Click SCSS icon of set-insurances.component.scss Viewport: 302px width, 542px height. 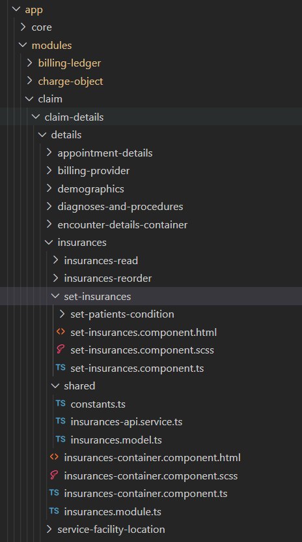pyautogui.click(x=61, y=350)
